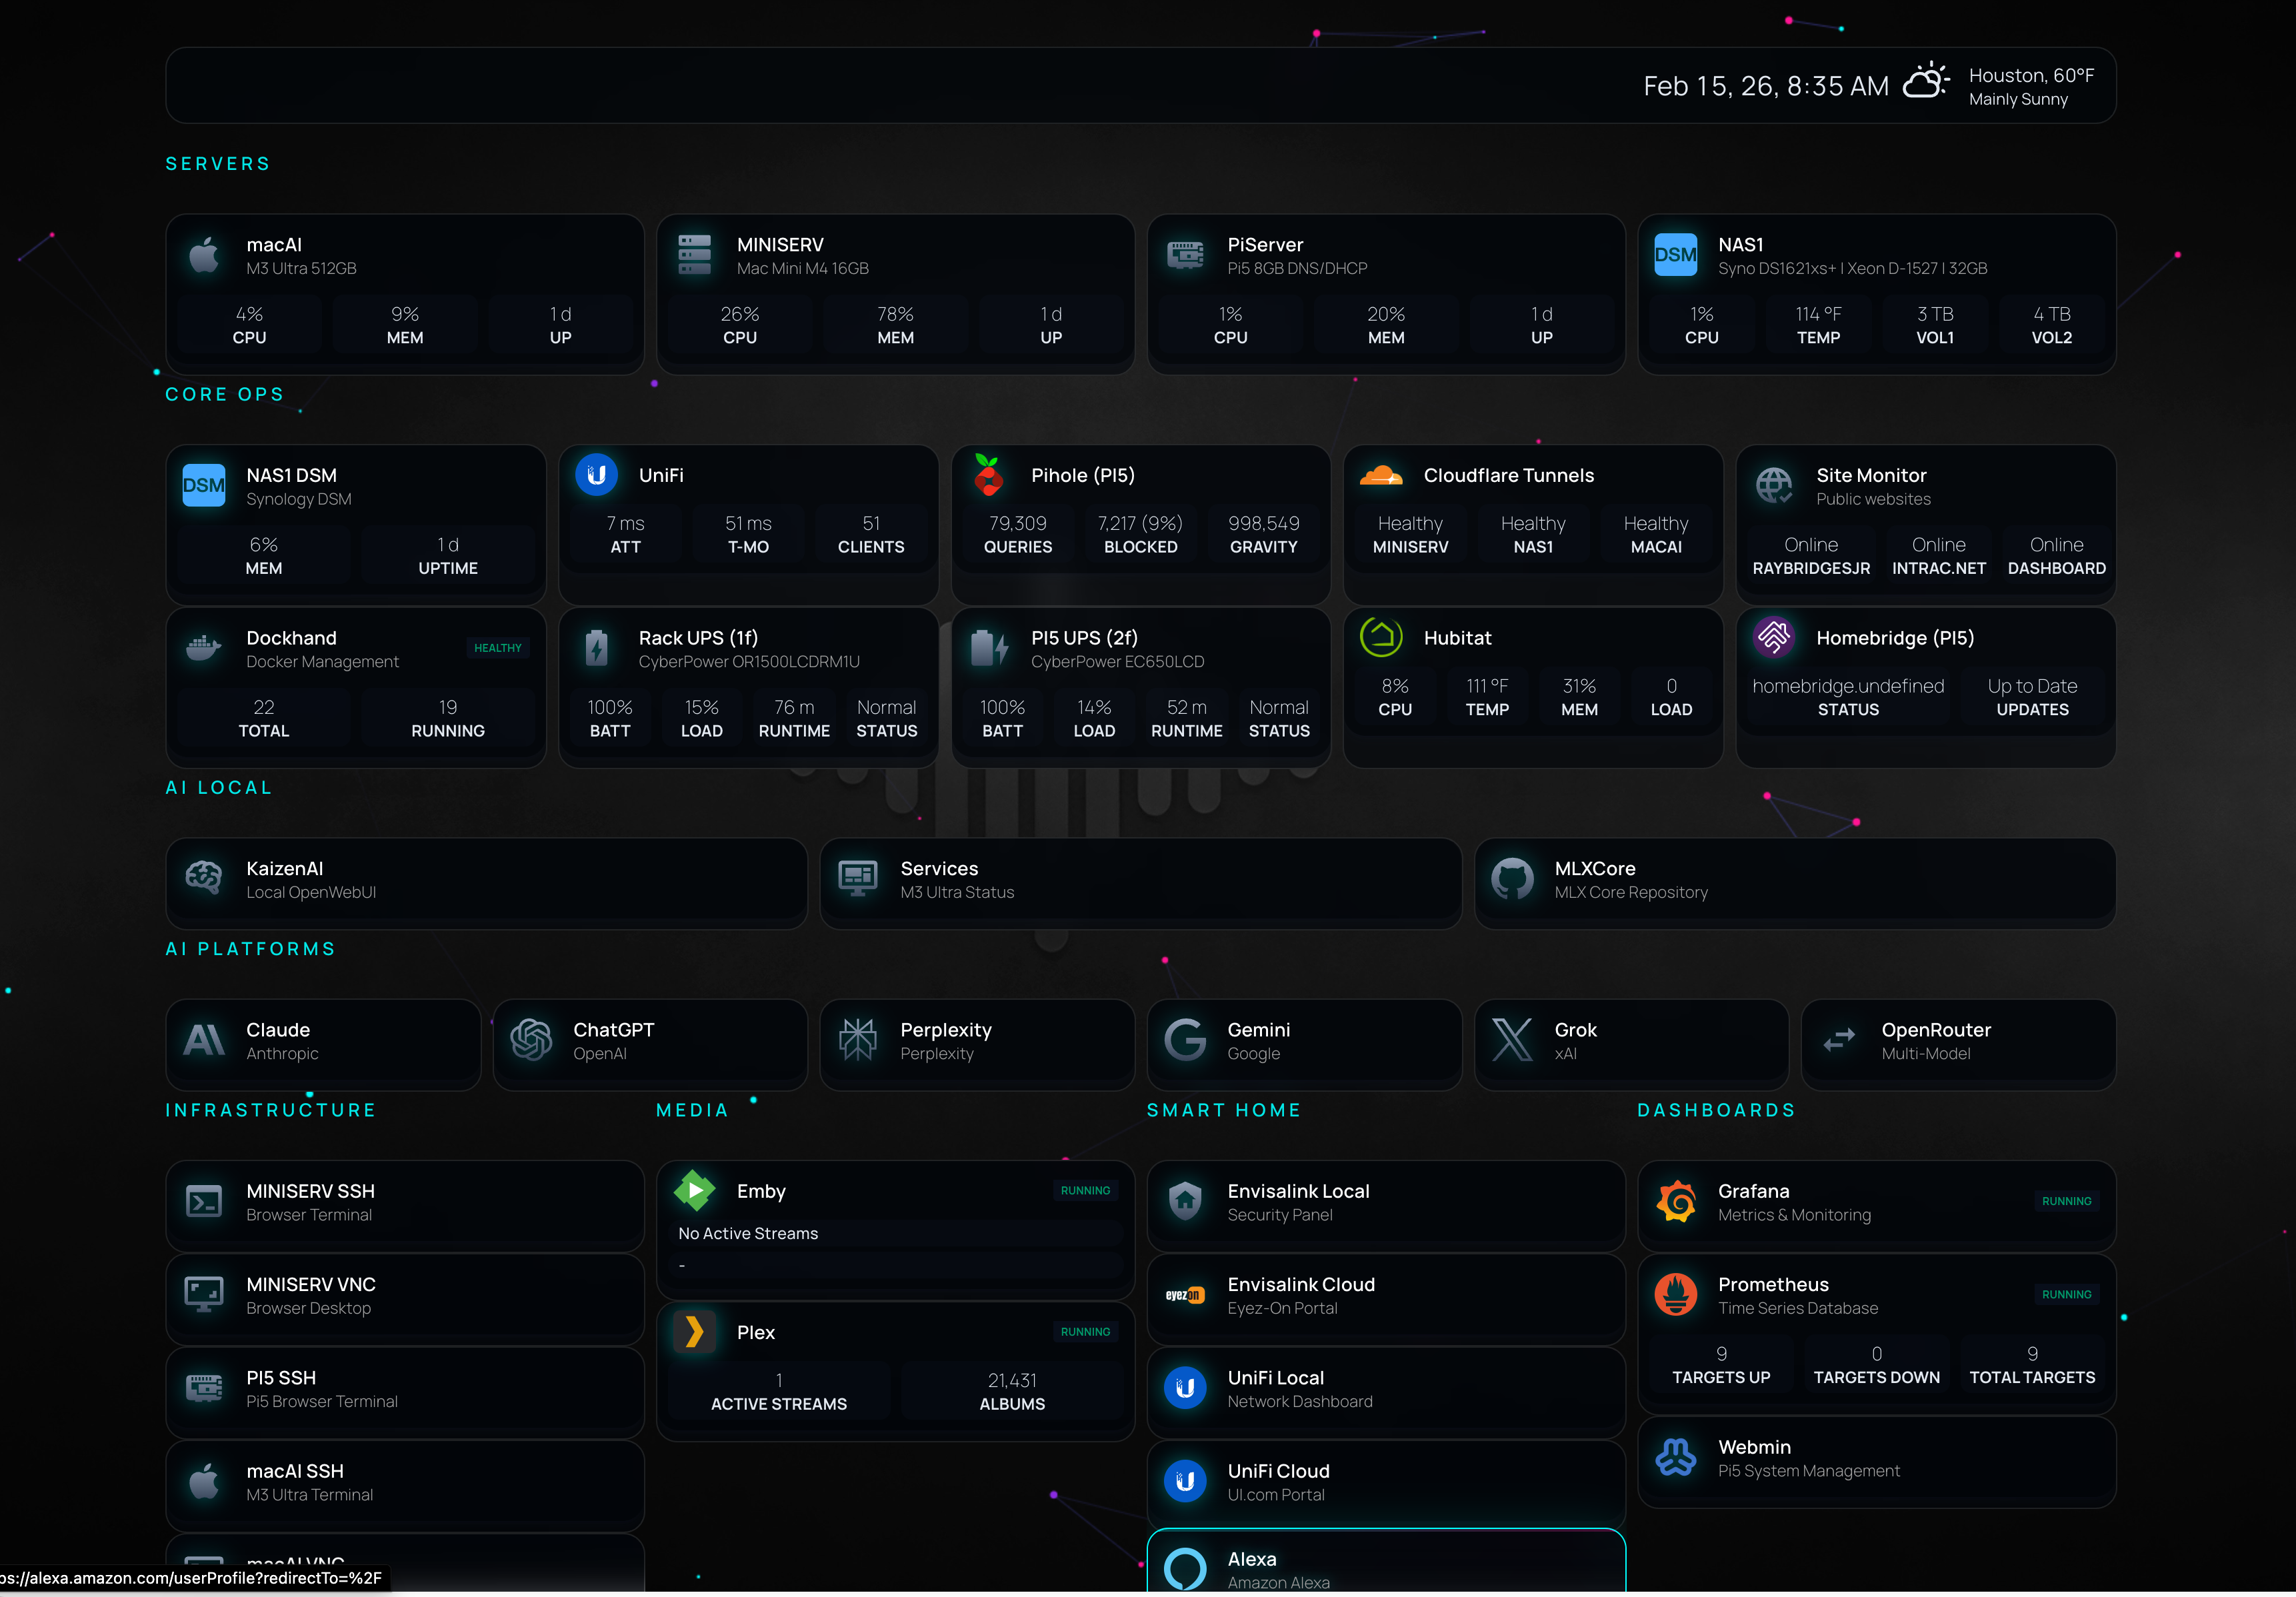This screenshot has height=1597, width=2296.
Task: Click the SMART HOME section header
Action: [1224, 1109]
